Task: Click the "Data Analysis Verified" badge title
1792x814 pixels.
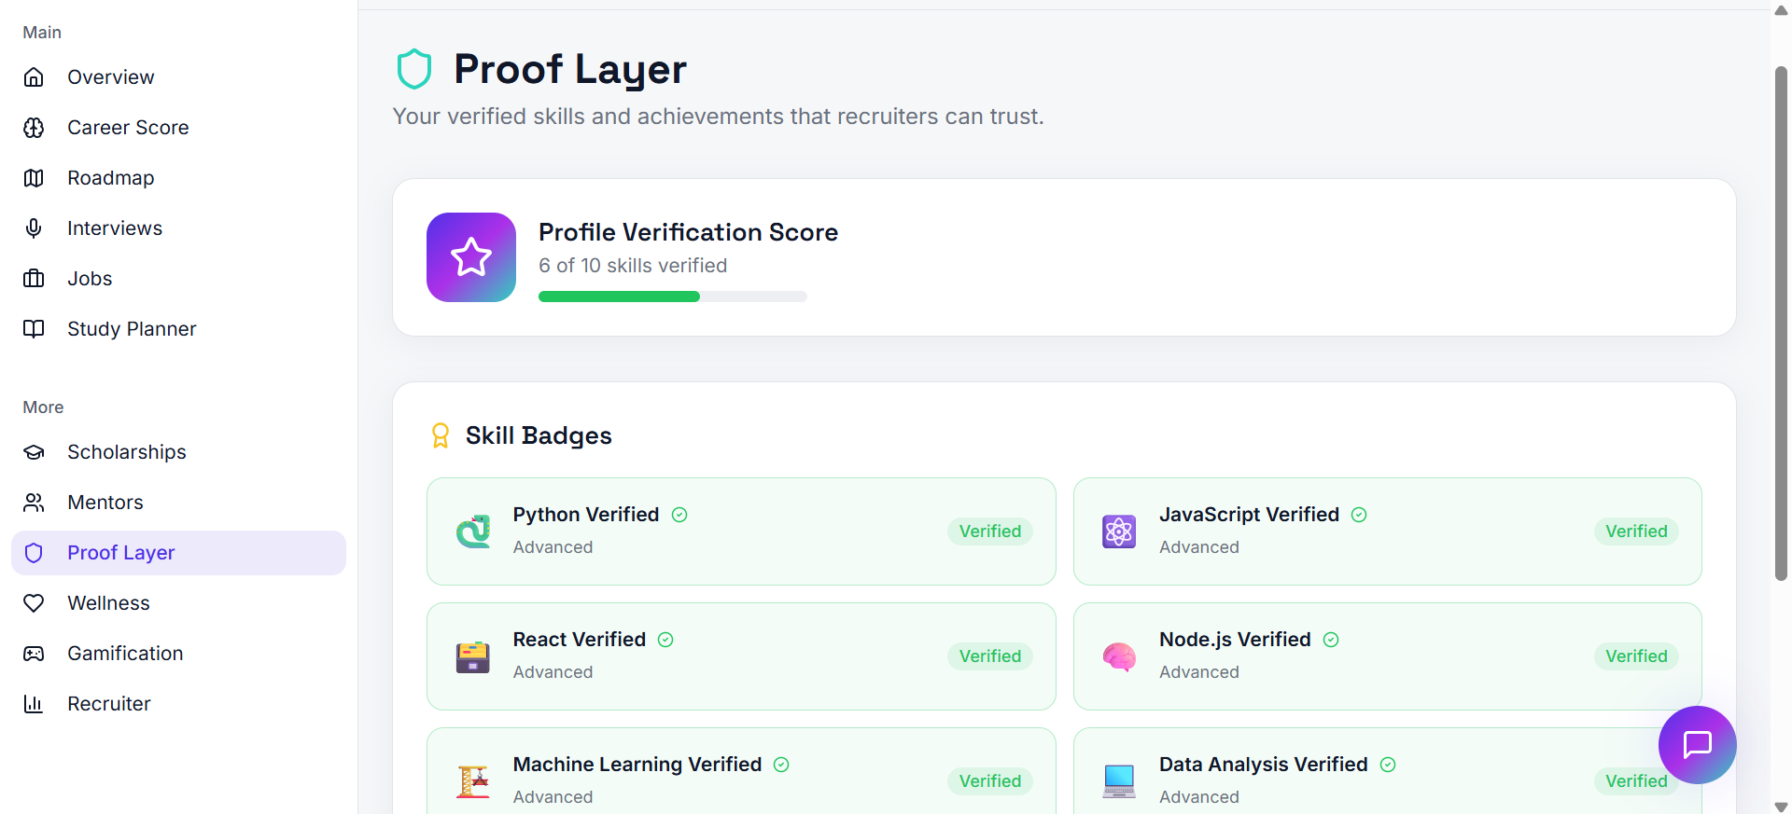Action: coord(1264,765)
